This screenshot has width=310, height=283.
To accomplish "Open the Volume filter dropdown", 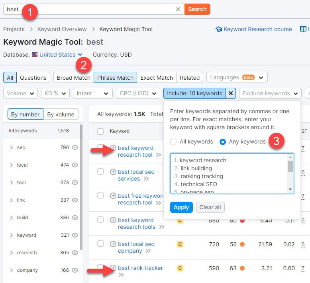I will pos(20,93).
